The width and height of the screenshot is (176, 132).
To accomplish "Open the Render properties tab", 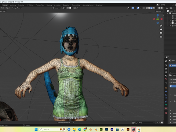I will click(166, 65).
